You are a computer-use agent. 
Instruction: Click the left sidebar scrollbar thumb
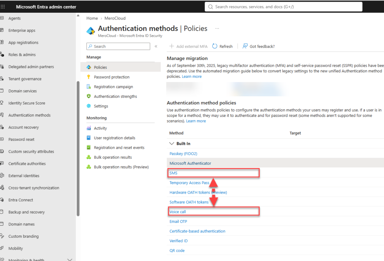pyautogui.click(x=78, y=149)
